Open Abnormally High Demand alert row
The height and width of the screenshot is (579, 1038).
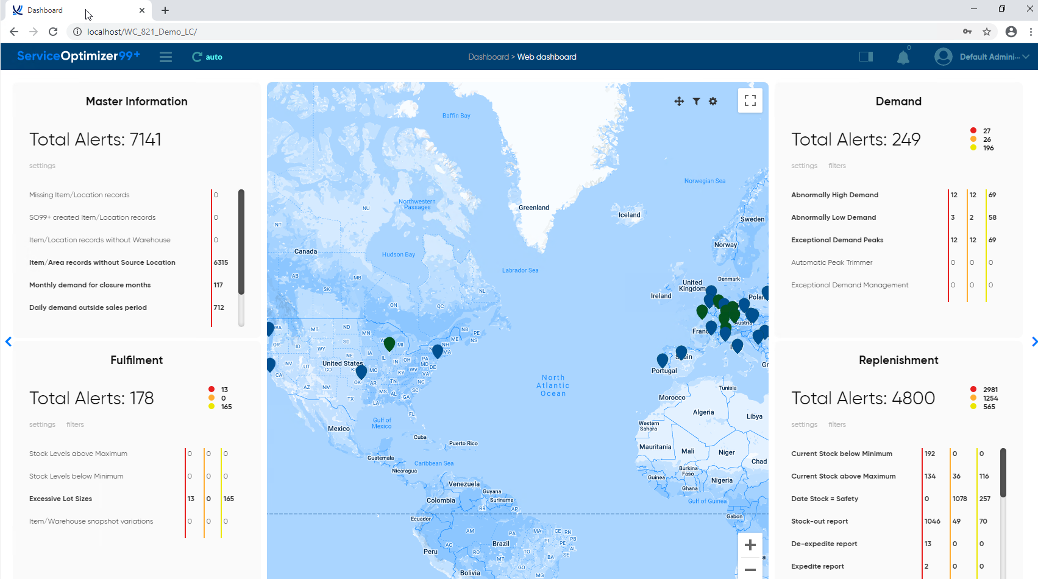click(894, 195)
